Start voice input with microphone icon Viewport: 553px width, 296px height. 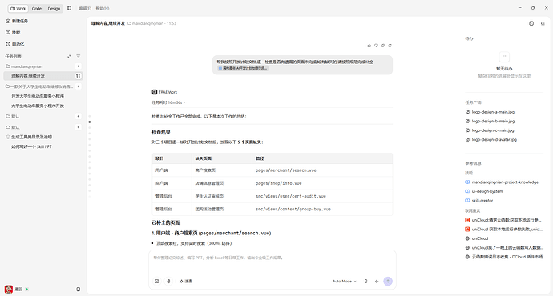click(x=366, y=282)
